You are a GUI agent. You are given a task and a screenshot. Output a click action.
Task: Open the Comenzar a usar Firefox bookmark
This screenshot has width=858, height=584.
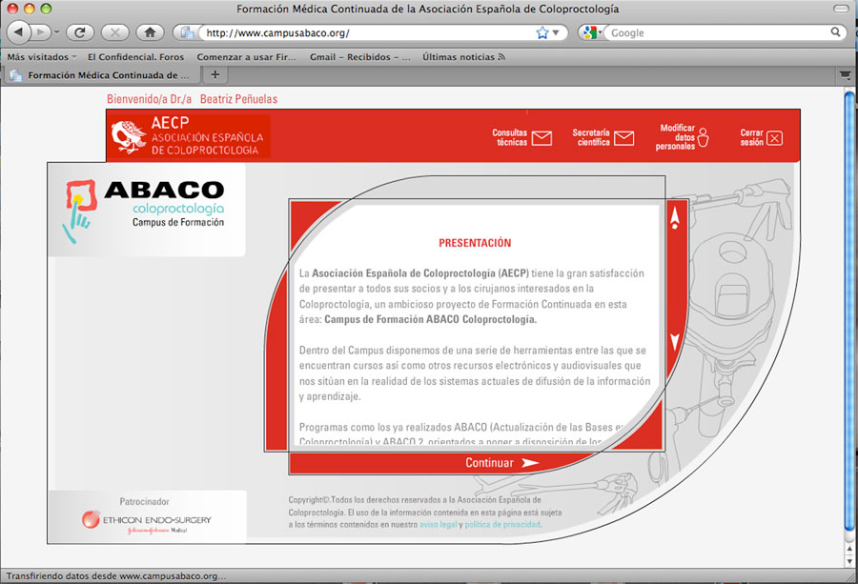pos(246,57)
